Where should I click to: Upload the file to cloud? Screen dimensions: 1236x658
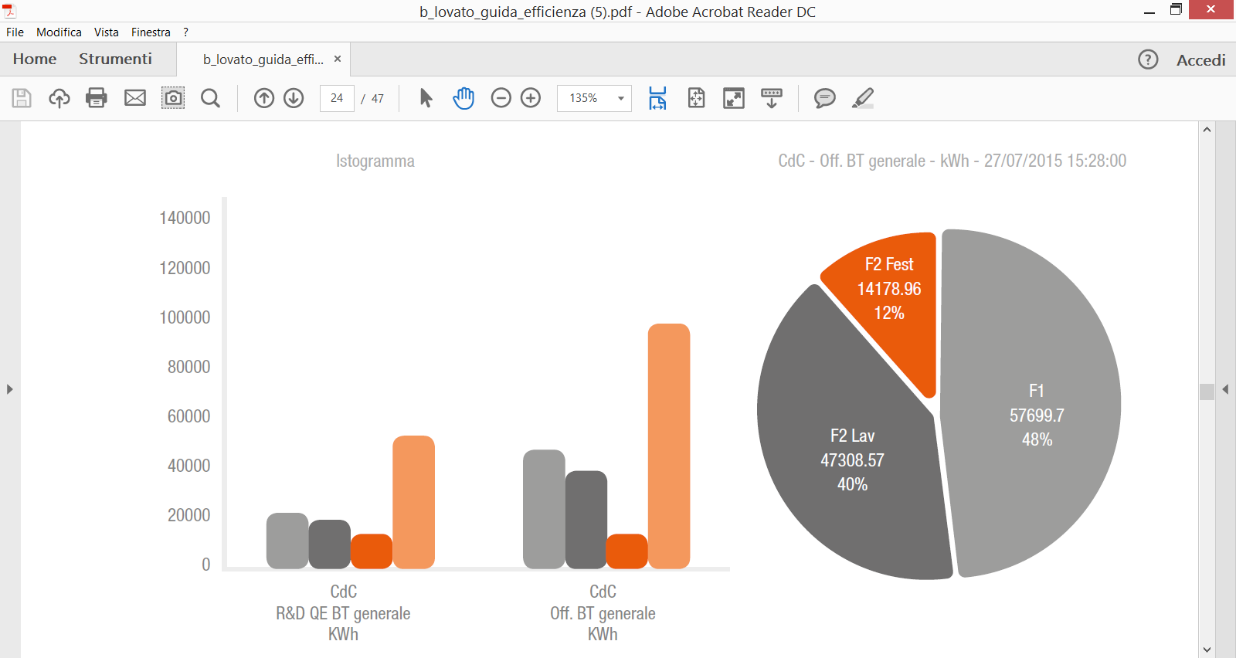[x=59, y=98]
